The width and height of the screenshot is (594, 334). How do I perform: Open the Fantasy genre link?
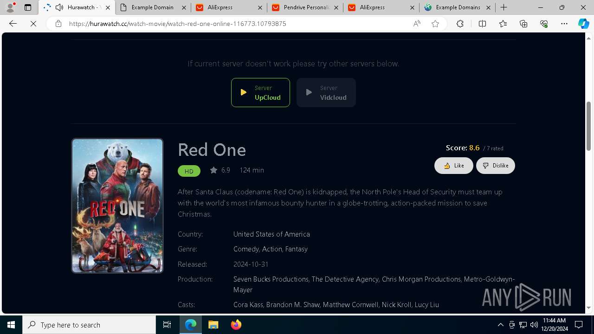tap(297, 249)
